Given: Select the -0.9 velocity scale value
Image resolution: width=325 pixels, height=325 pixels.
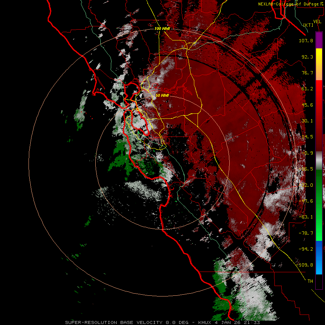Looking at the screenshot, I should [307, 153].
